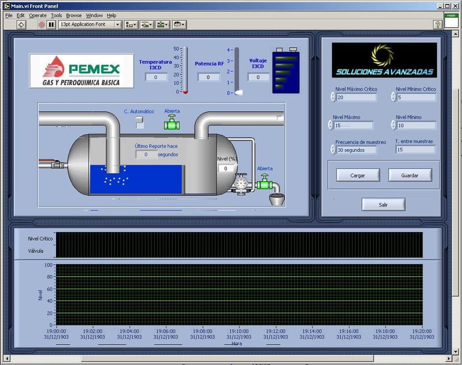Click the Potencia RF value field
The height and width of the screenshot is (365, 462).
[x=208, y=78]
